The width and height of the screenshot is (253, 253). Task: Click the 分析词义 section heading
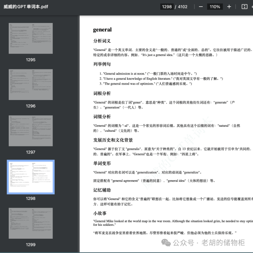tap(102, 41)
